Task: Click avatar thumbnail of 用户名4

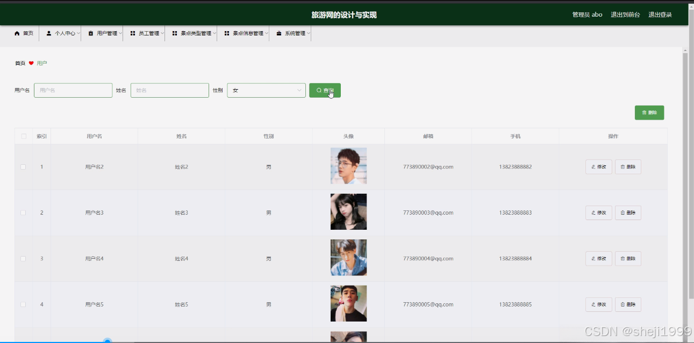Action: click(x=348, y=258)
